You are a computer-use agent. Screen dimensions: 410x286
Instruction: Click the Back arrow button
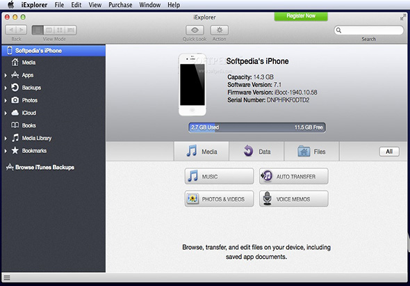11,30
